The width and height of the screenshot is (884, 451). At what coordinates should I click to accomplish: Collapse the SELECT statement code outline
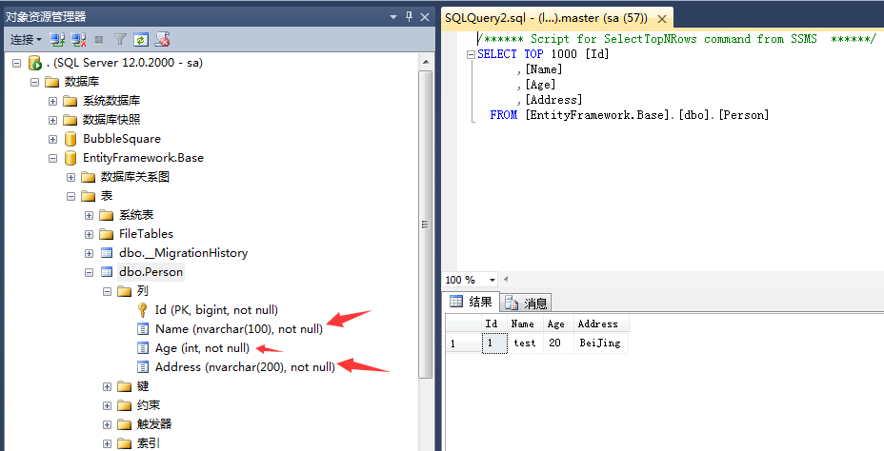coord(471,54)
